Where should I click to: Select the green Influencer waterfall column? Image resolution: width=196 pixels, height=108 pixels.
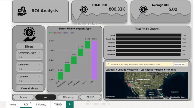(81, 52)
